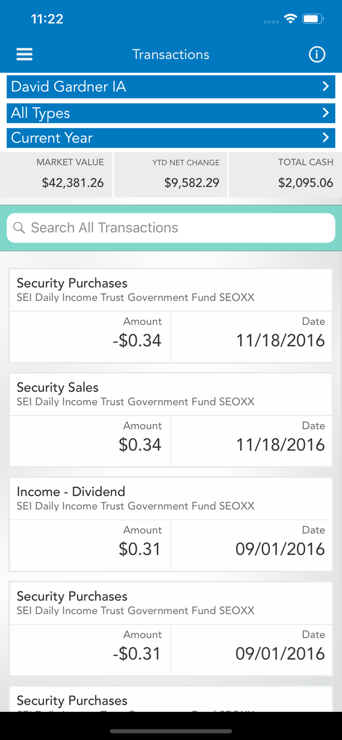The height and width of the screenshot is (740, 342).
Task: Tap the Transactions page title
Action: (171, 55)
